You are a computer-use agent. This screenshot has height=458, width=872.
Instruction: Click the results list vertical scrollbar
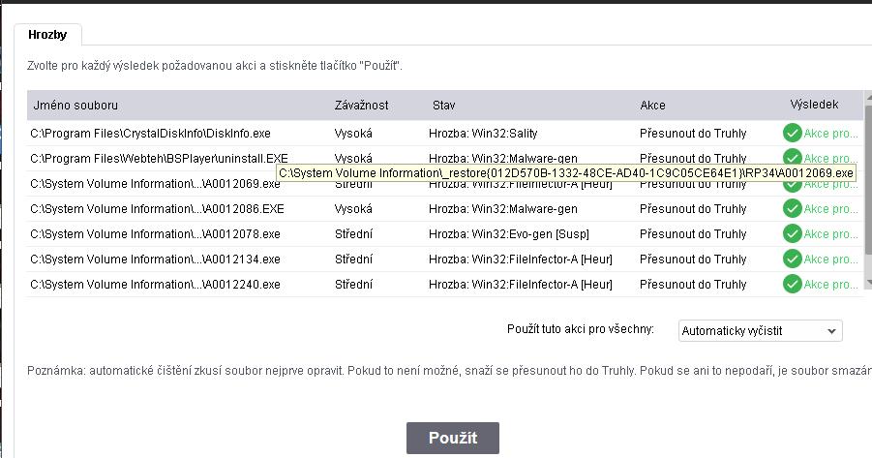point(867,194)
